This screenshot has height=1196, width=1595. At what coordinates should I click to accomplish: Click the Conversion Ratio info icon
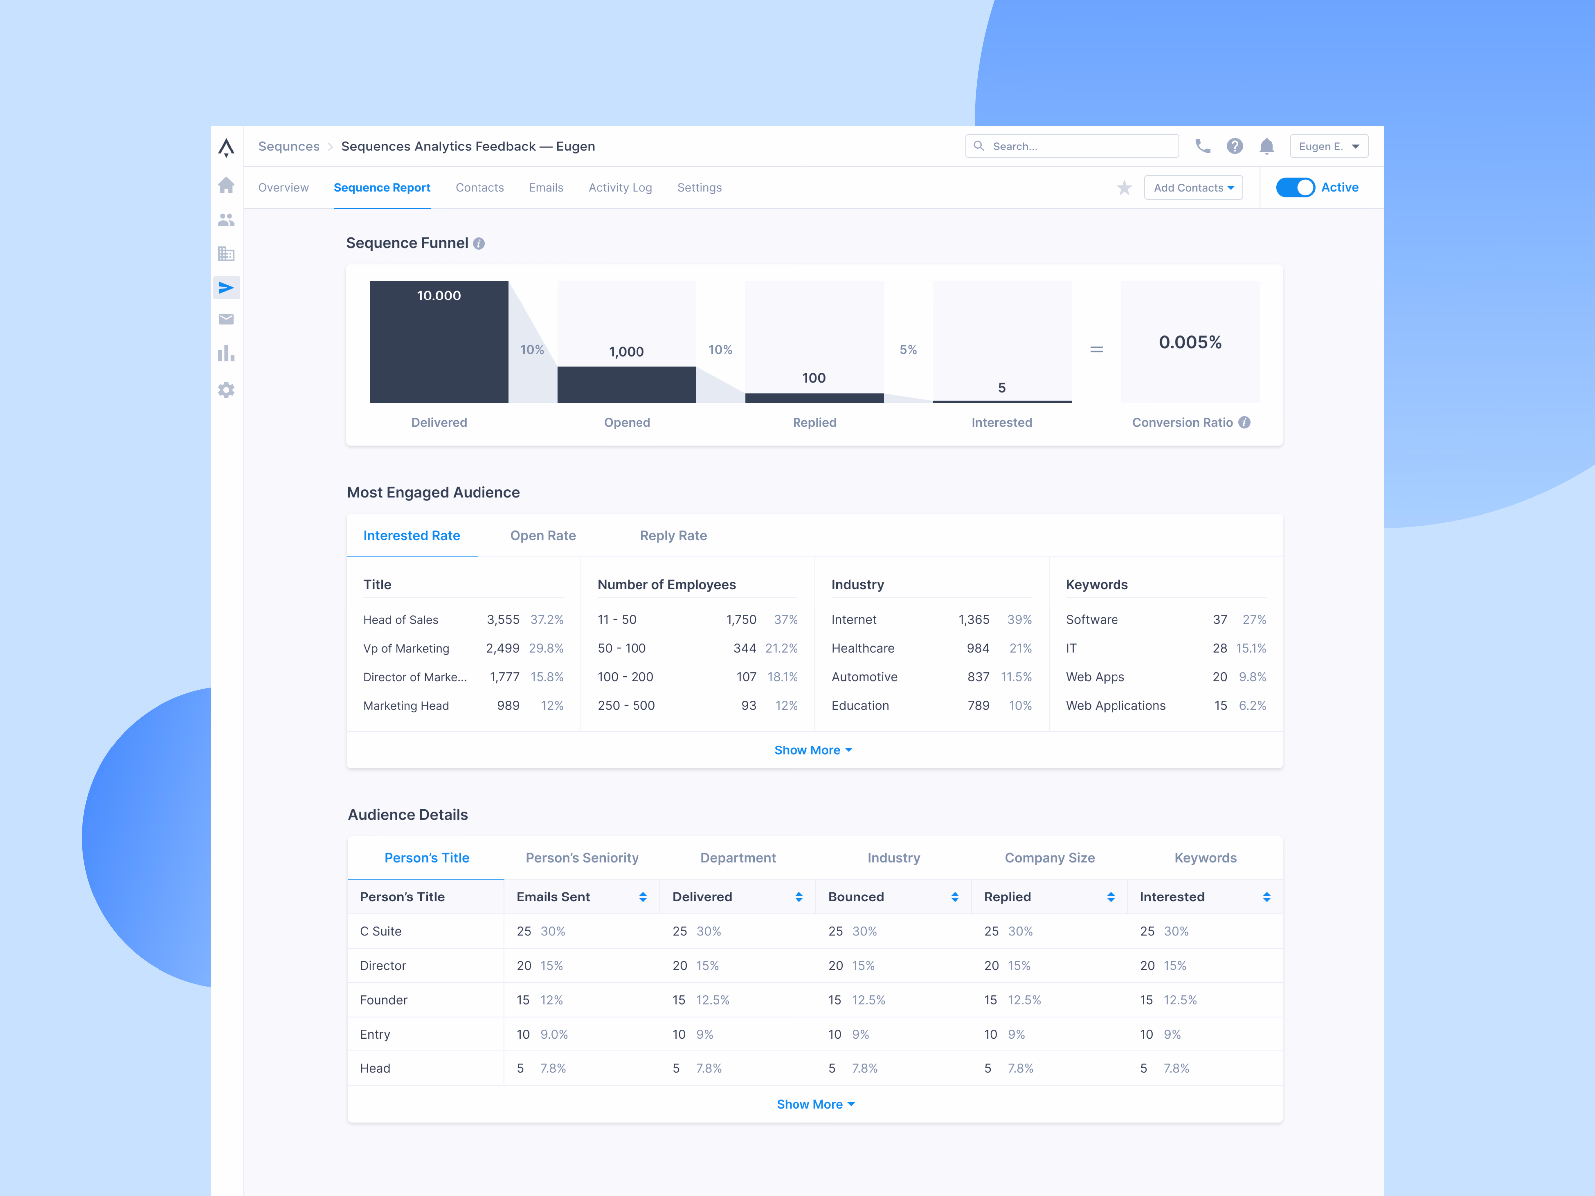click(1245, 423)
